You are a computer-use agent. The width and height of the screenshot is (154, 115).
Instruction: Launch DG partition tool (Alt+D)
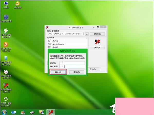point(6,47)
